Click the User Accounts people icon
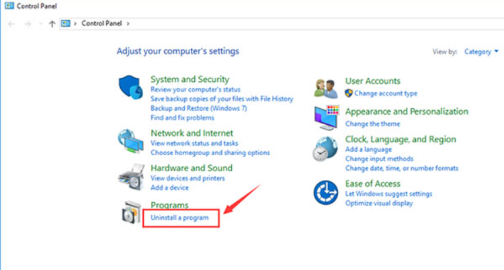 pyautogui.click(x=326, y=87)
